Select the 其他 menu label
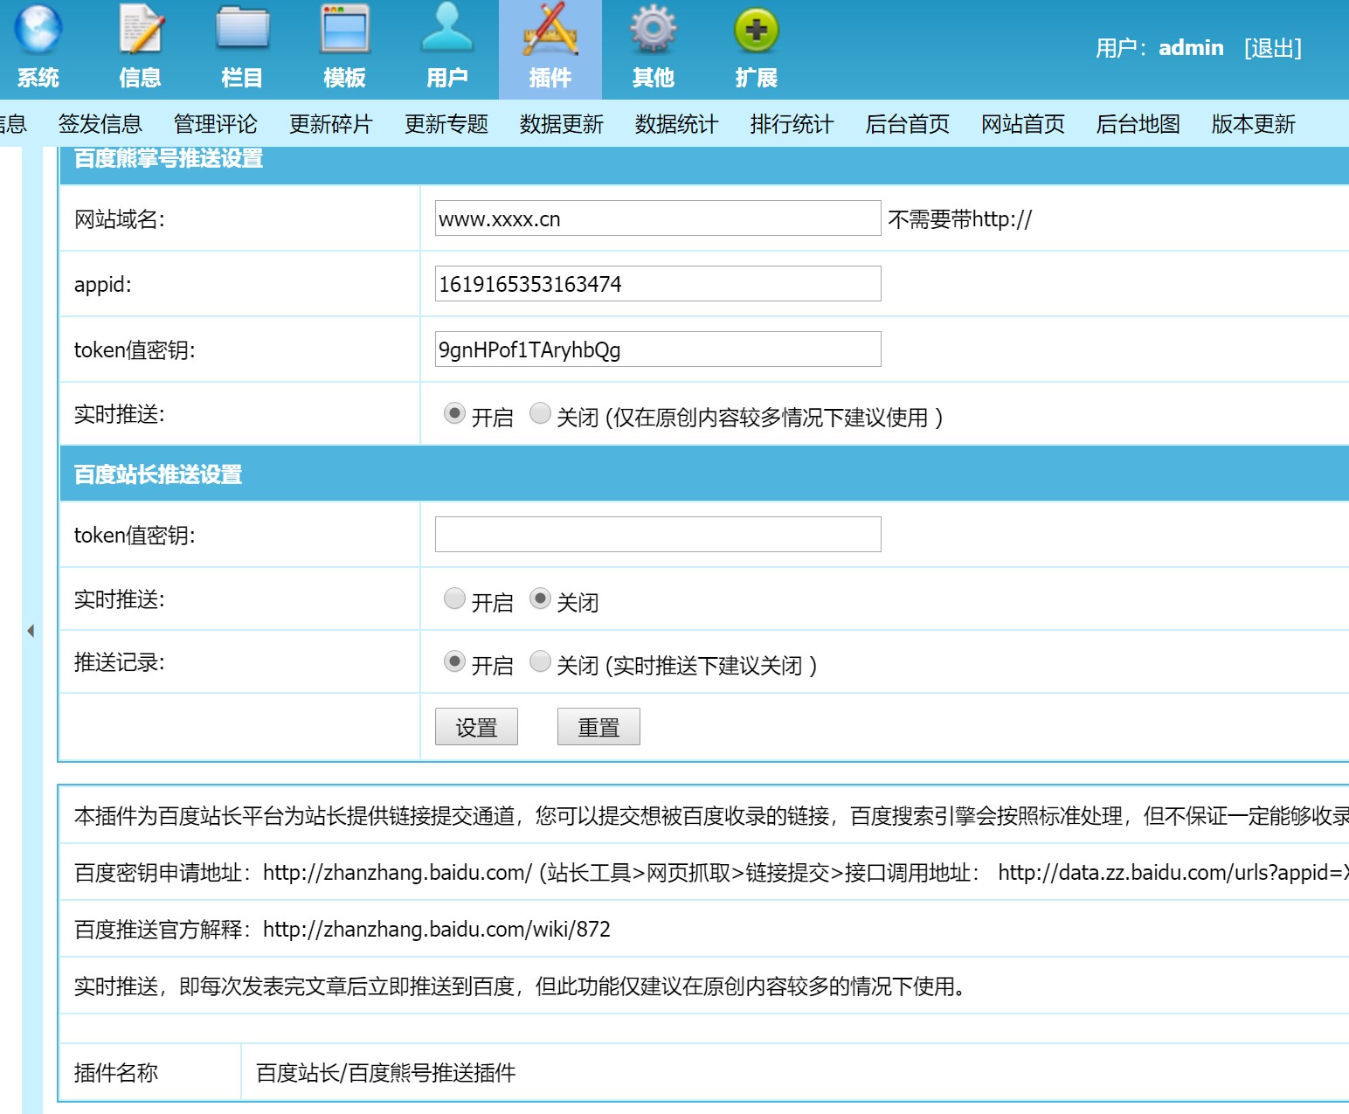This screenshot has height=1114, width=1349. (654, 78)
